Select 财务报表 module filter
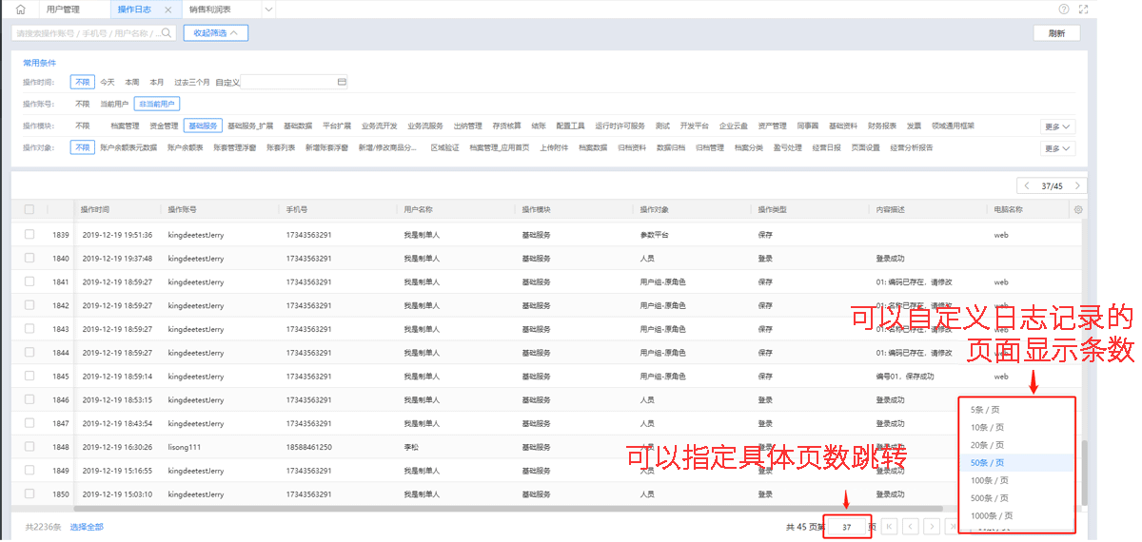 [x=882, y=126]
